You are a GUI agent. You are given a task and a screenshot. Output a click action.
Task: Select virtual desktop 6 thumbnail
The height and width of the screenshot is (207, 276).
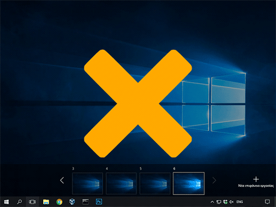point(189,183)
